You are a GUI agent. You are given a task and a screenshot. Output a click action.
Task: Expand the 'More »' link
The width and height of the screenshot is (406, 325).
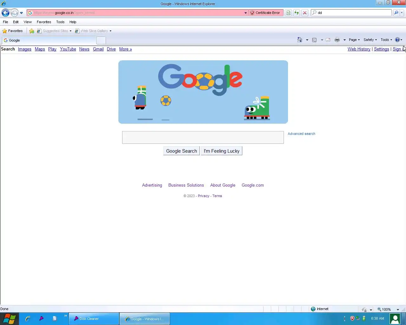[126, 49]
